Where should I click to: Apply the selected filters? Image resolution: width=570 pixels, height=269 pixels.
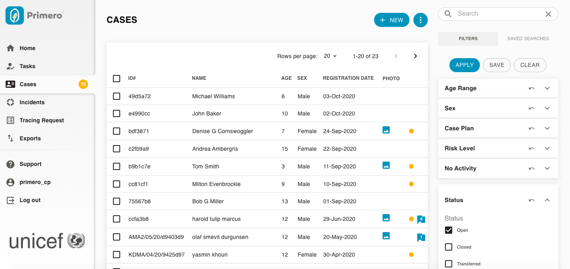(x=465, y=65)
